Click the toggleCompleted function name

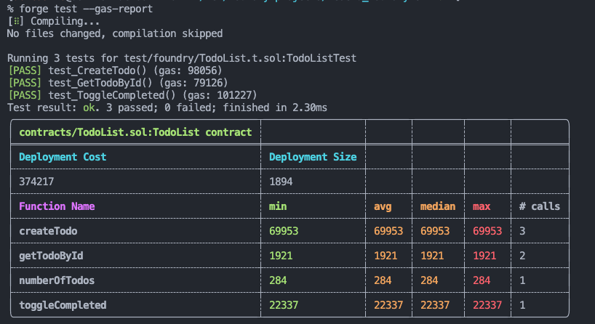pos(63,305)
